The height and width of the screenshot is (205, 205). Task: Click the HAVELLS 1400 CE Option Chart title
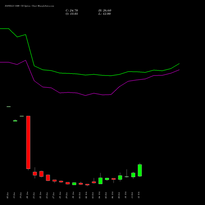[x=30, y=6]
